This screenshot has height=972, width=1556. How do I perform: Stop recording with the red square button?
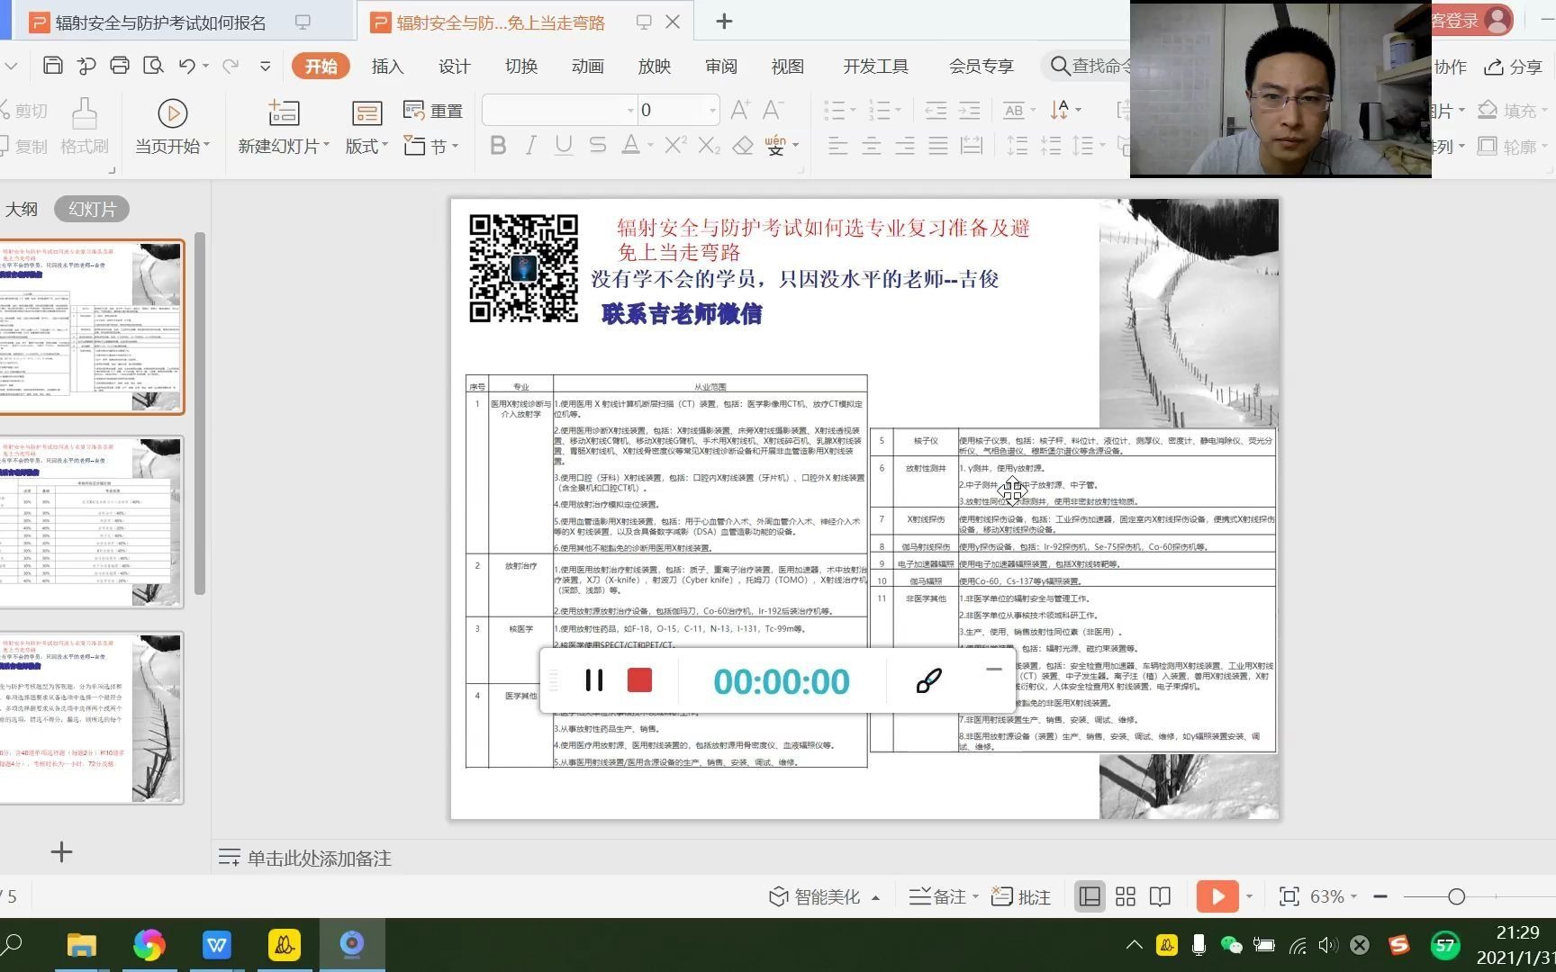point(639,680)
